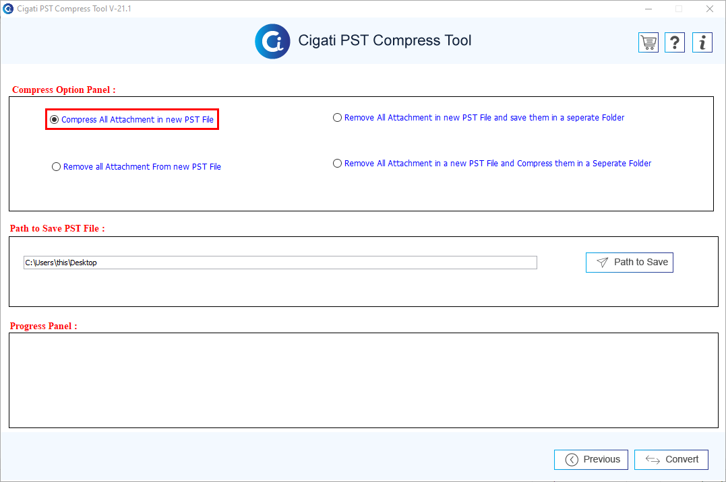Close the Cigati PST Compress Tool window
This screenshot has width=726, height=482.
(x=710, y=9)
